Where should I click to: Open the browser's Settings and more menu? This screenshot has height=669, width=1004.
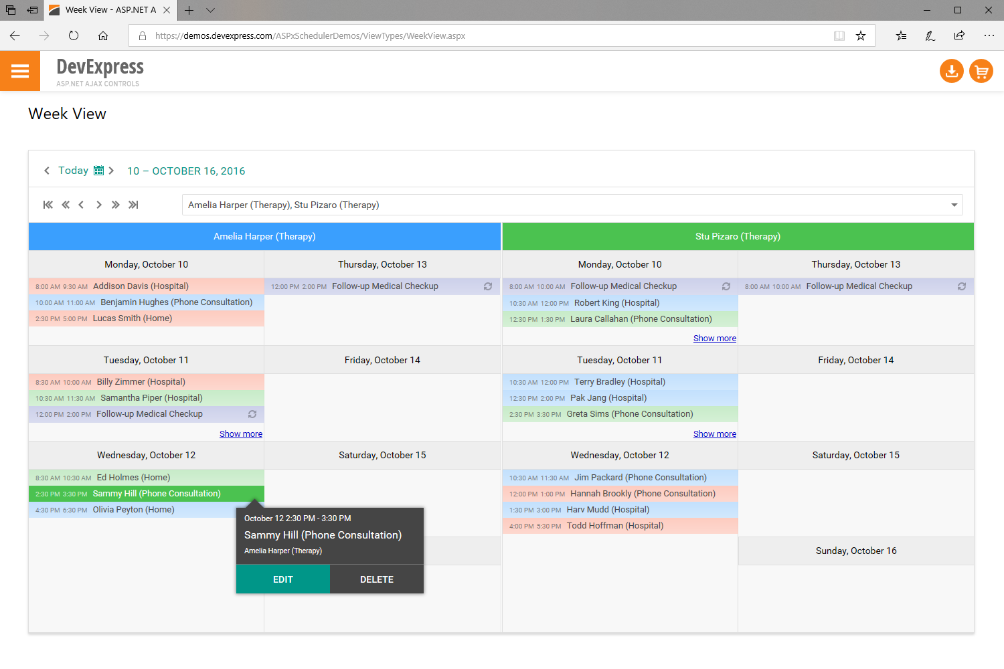coord(989,35)
